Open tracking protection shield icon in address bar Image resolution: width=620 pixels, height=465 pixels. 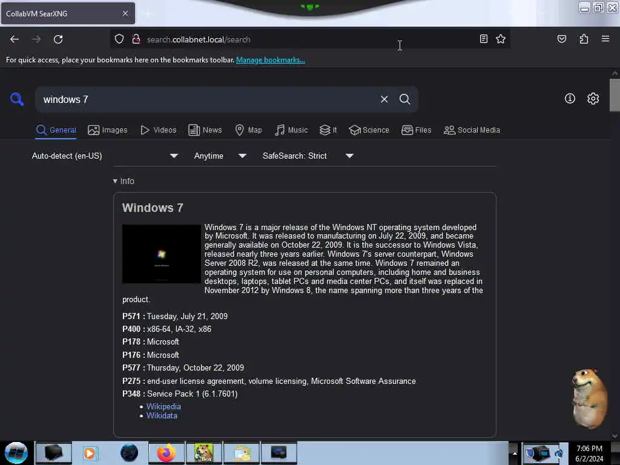click(119, 39)
